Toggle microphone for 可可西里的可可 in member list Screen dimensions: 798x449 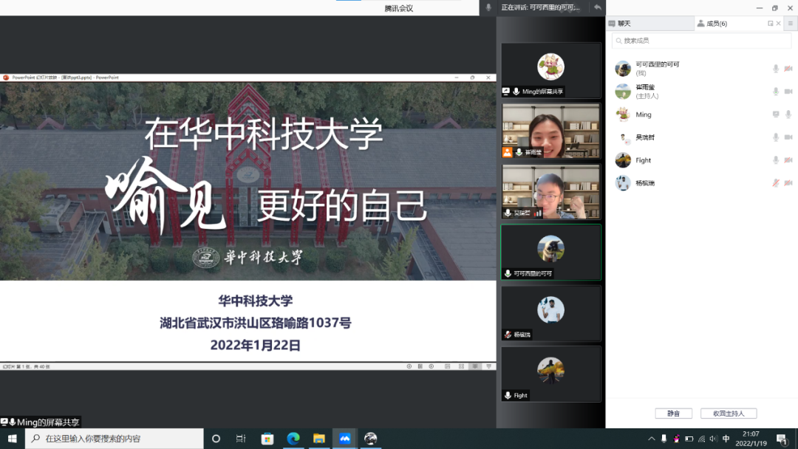click(776, 68)
